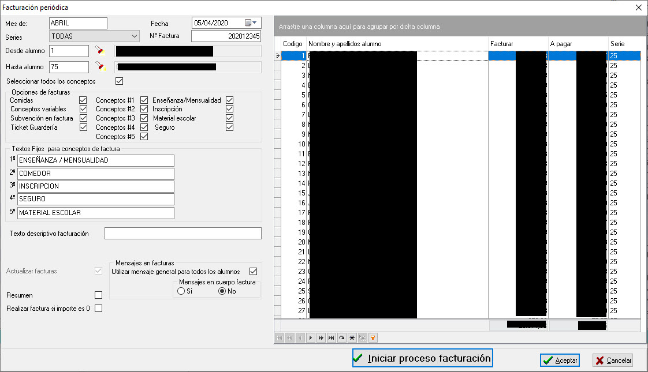The image size is (648, 372).
Task: Toggle Seleccionar todos los conceptos checkbox
Action: 120,81
